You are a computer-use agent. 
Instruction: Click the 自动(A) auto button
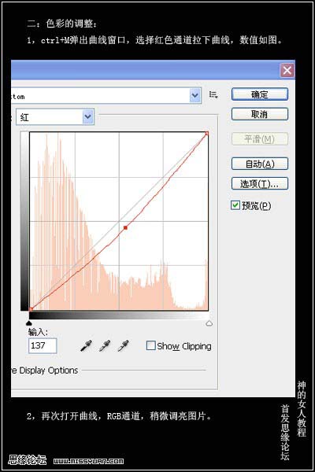click(x=260, y=164)
